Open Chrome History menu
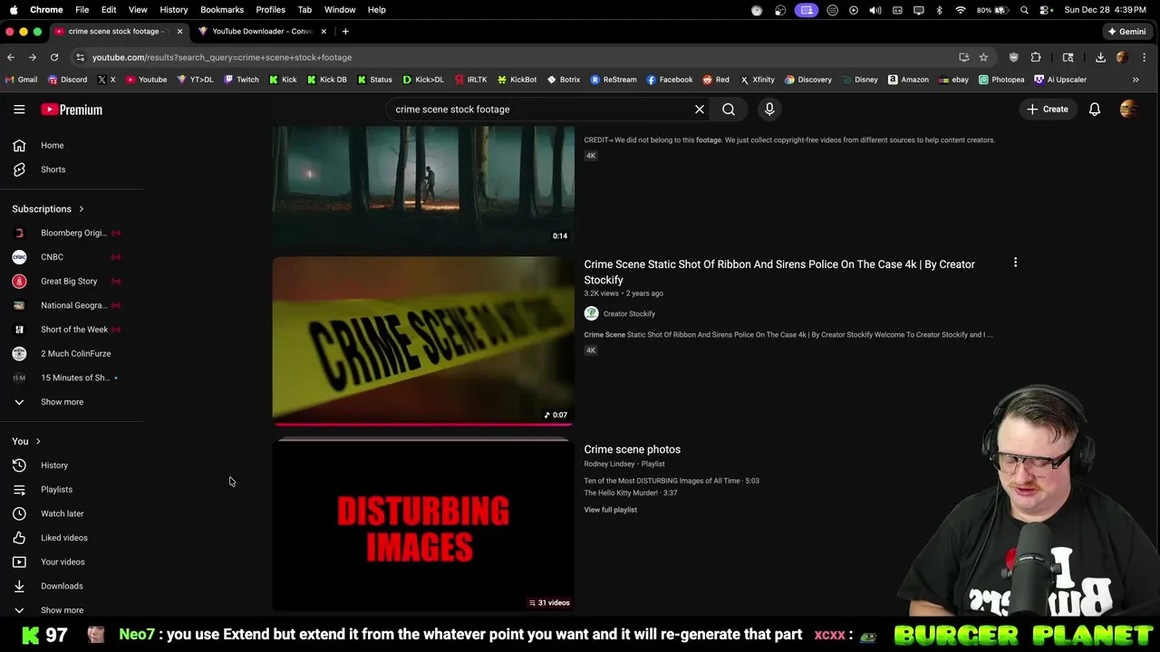 pos(174,10)
